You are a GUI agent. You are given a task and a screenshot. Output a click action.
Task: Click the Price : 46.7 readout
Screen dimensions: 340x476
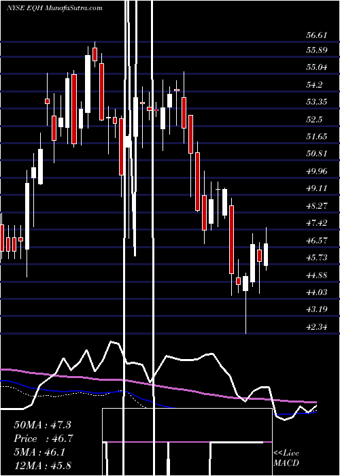(x=44, y=439)
